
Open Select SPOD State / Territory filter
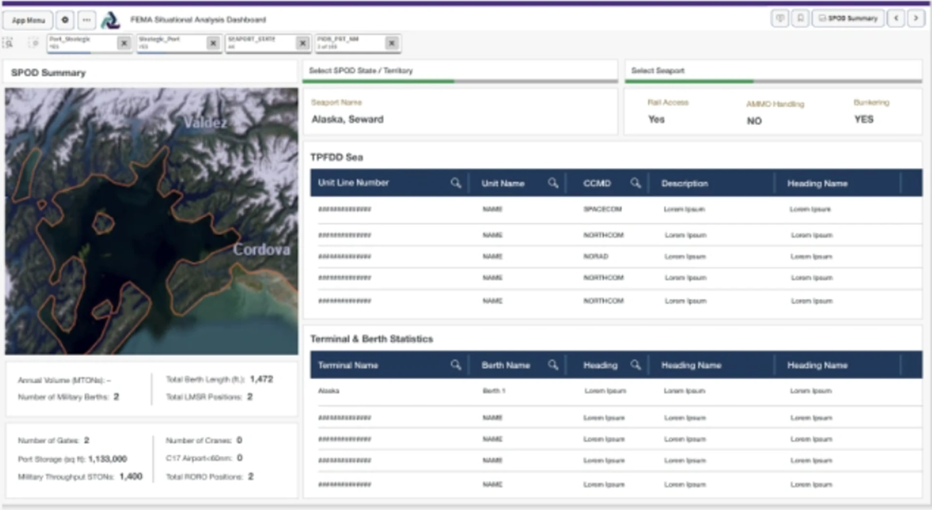pos(460,71)
